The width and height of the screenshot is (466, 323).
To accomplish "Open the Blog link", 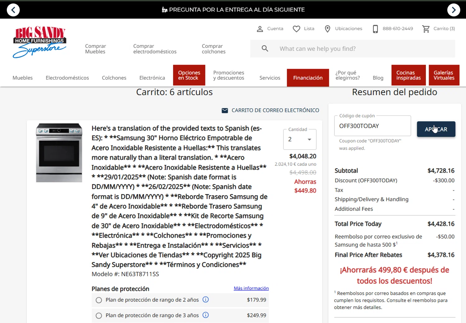I will 378,78.
